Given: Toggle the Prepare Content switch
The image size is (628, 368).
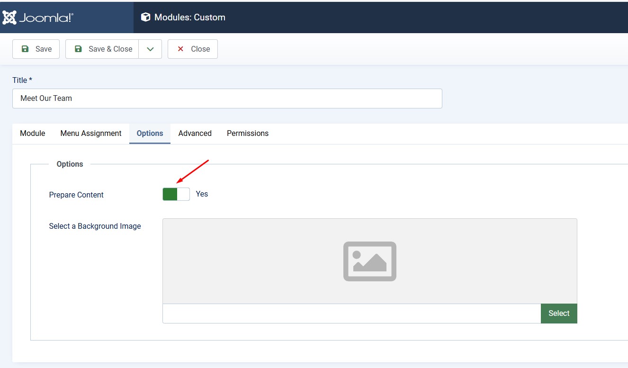Looking at the screenshot, I should [176, 194].
